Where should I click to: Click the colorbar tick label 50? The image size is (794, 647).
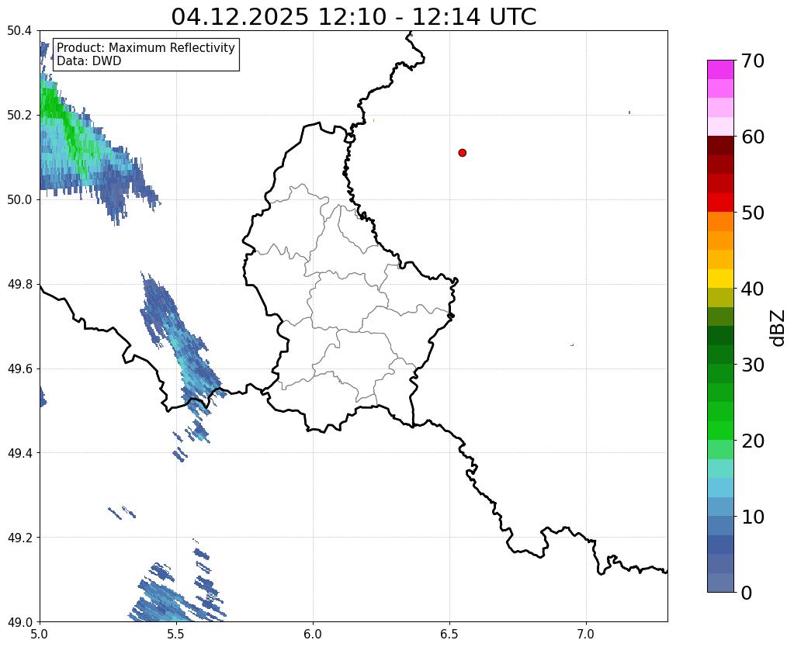tap(753, 213)
